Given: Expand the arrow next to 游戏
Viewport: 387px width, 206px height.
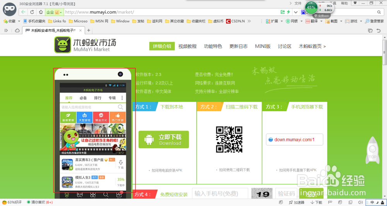Looking at the screenshot, I should 361,21.
